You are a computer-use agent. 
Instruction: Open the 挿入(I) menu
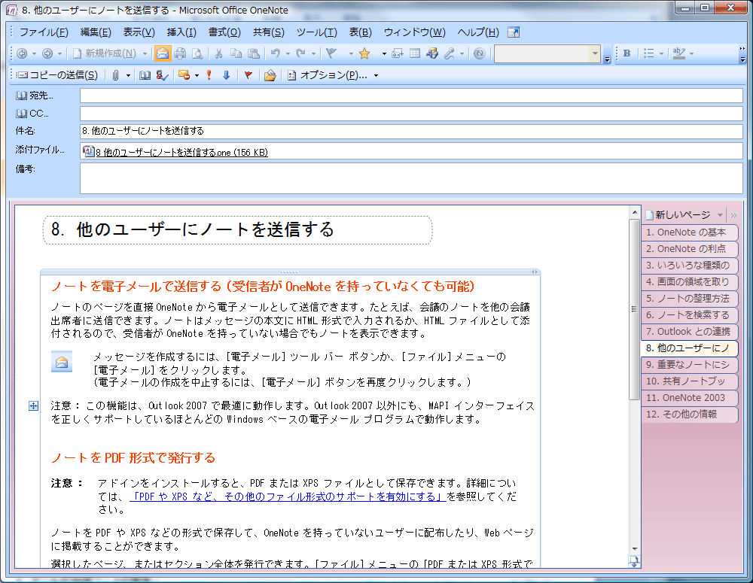[x=181, y=32]
